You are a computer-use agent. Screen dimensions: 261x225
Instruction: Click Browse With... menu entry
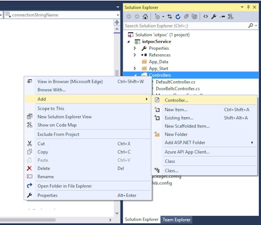click(x=88, y=90)
